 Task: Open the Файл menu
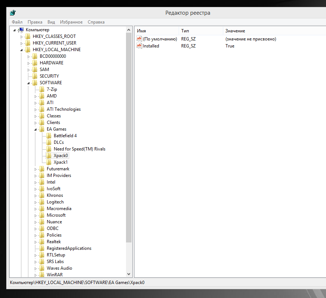click(17, 22)
